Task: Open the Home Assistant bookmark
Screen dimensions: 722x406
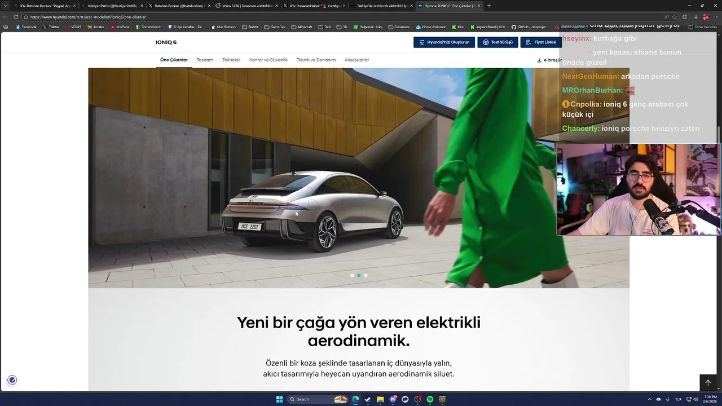Action: (x=431, y=27)
